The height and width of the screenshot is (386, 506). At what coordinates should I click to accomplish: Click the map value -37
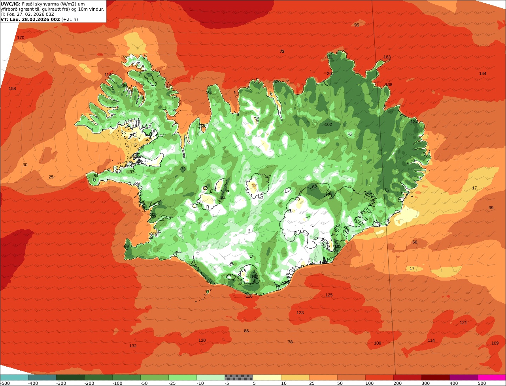tap(132, 172)
